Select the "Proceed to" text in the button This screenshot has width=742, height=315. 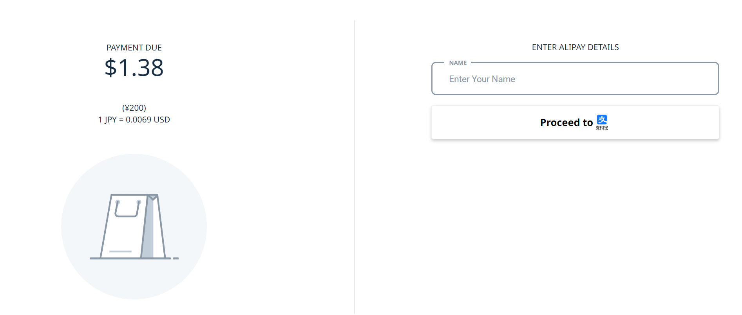tap(566, 122)
